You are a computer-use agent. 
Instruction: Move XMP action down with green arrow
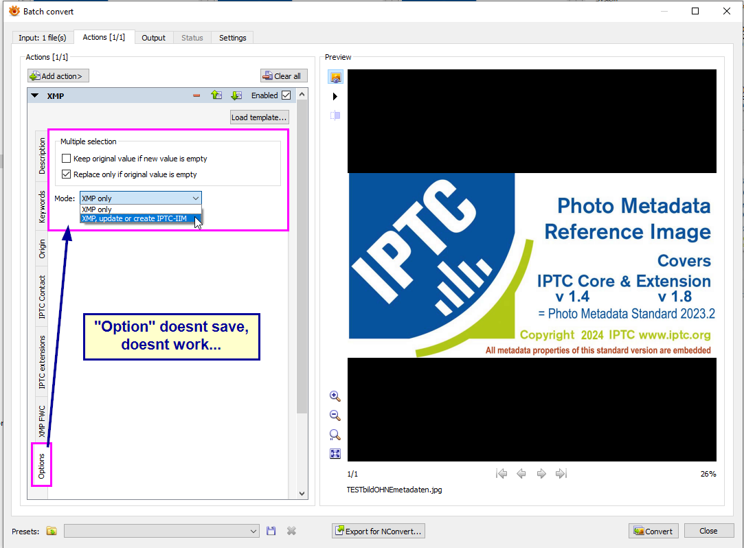(x=236, y=95)
